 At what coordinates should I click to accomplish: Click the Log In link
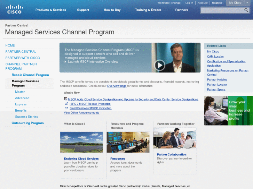click(189, 3)
